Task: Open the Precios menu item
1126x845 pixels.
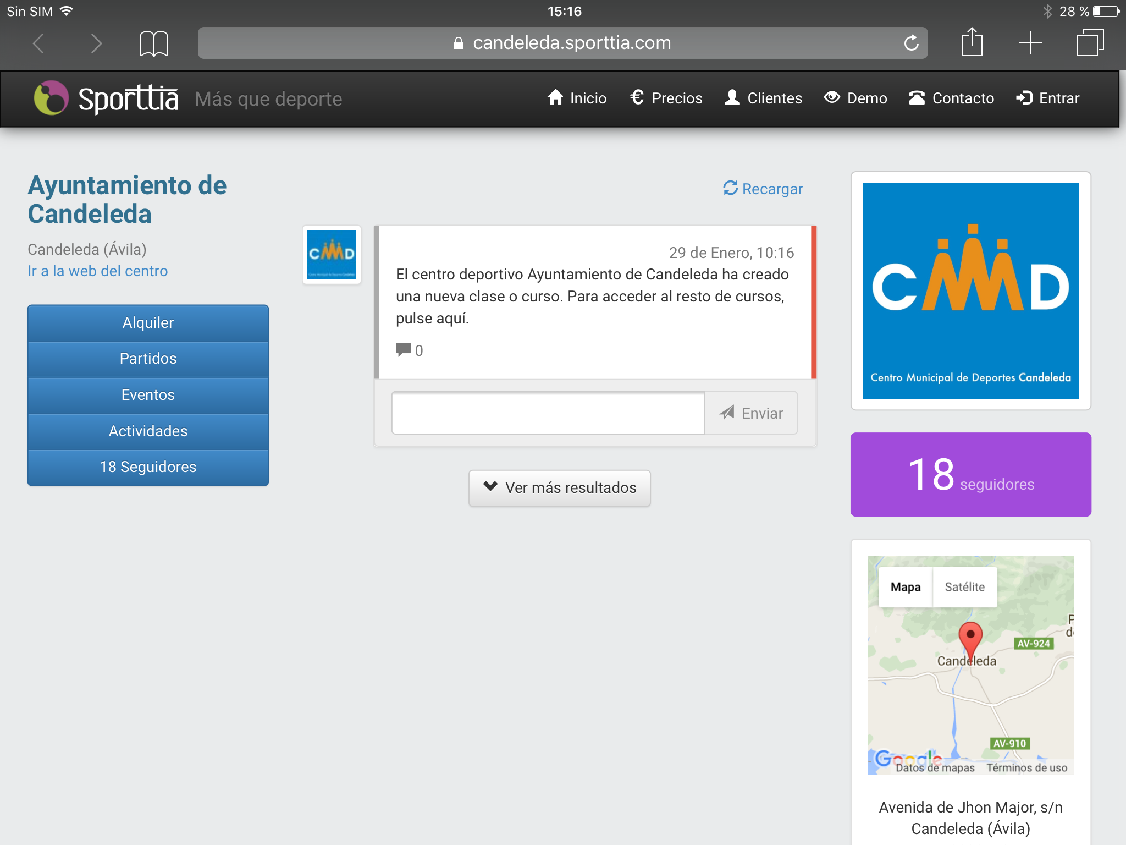Action: point(666,98)
